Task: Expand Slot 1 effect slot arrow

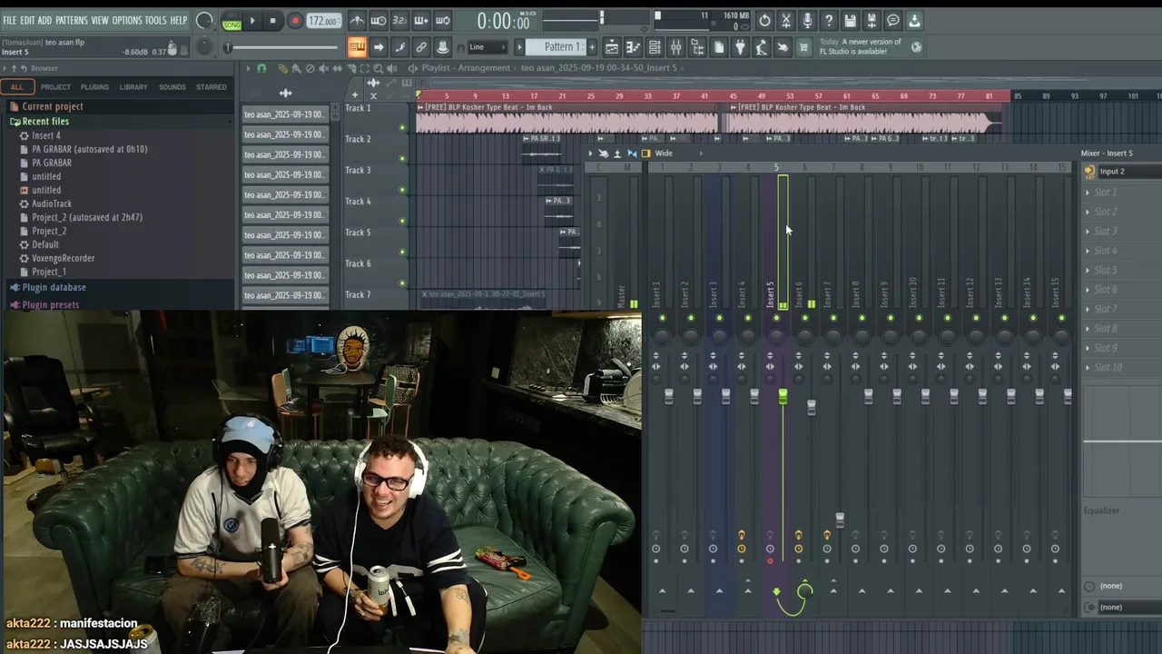Action: click(1088, 193)
